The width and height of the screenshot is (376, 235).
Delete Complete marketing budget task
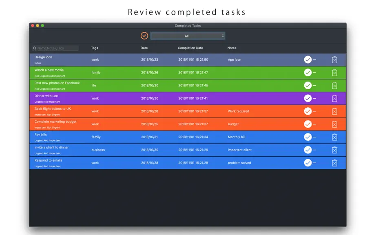334,124
